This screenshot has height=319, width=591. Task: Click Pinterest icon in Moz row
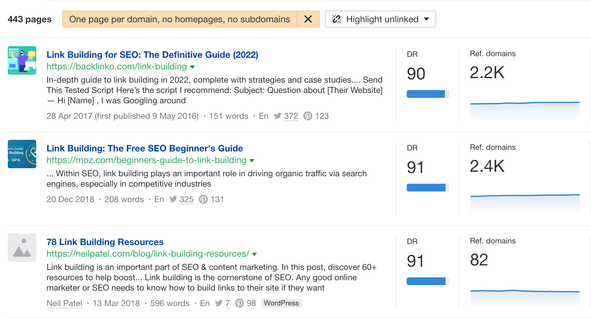[x=203, y=199]
